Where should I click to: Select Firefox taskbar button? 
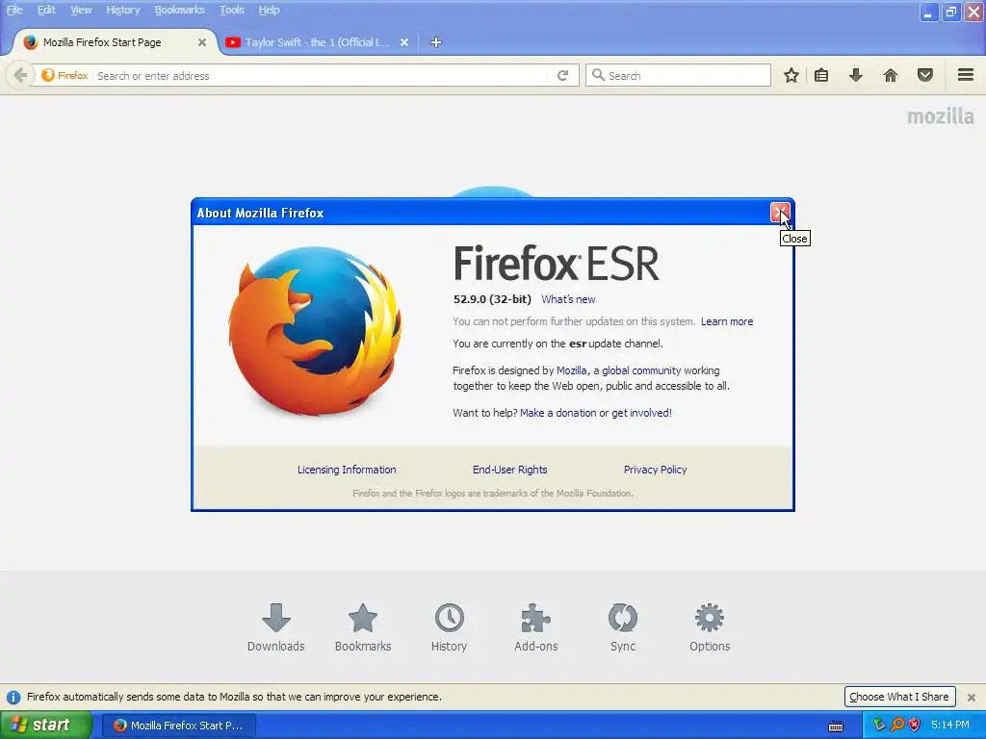coord(178,726)
